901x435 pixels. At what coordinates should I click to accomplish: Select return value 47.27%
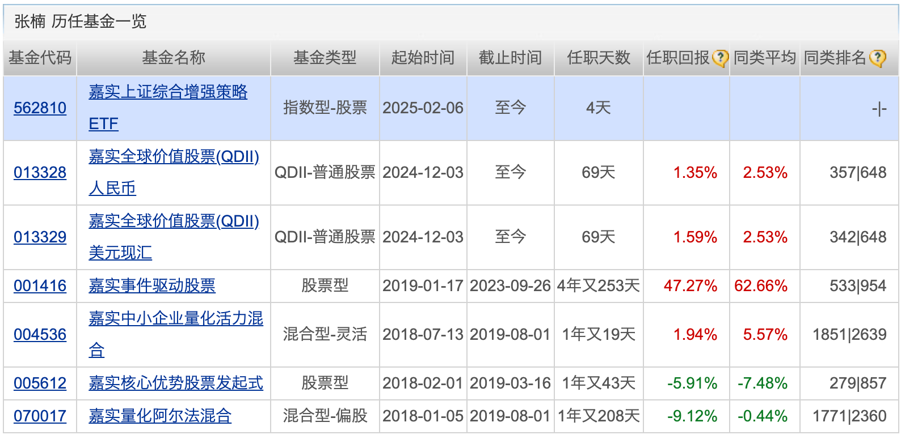coord(691,285)
